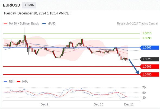
Task: Click the RSI 70 axis label
Action: click(144, 87)
